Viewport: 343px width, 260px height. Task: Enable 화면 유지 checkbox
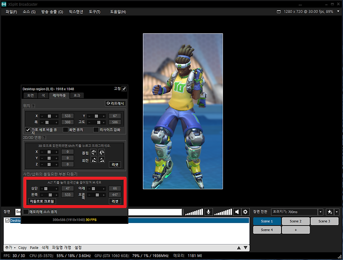(x=65, y=130)
